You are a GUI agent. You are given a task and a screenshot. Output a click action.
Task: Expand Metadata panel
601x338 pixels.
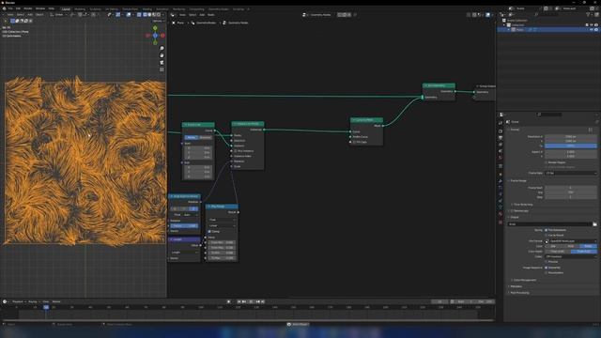coord(516,286)
